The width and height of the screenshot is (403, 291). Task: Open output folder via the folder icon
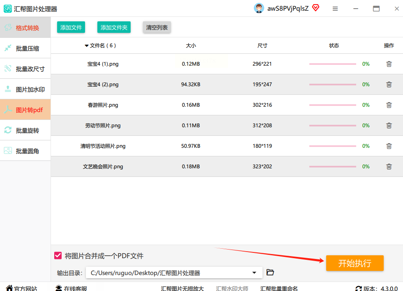tap(270, 273)
